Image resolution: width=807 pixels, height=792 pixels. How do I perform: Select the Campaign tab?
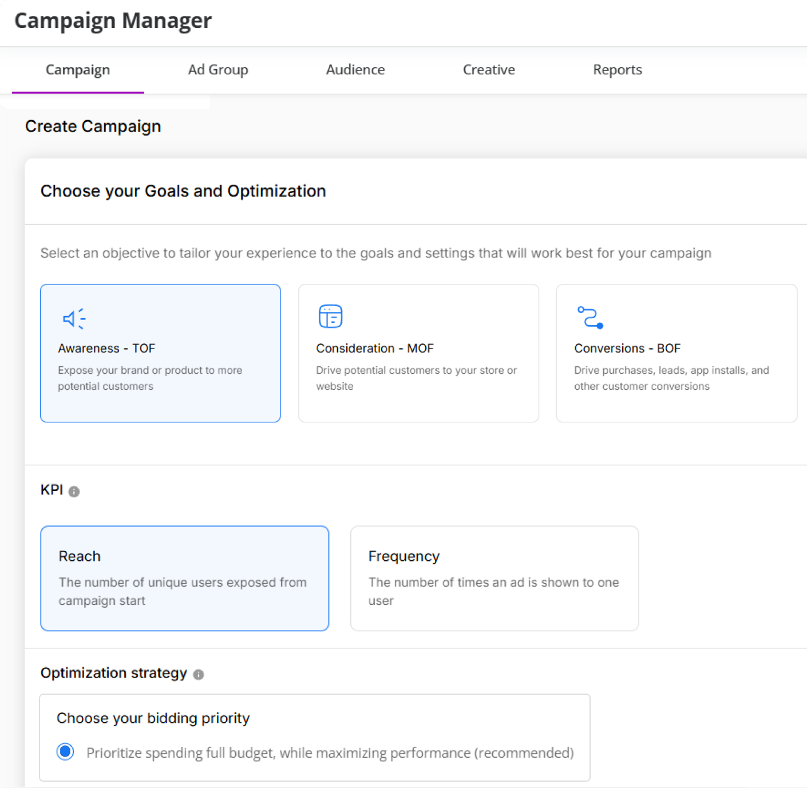pyautogui.click(x=78, y=70)
